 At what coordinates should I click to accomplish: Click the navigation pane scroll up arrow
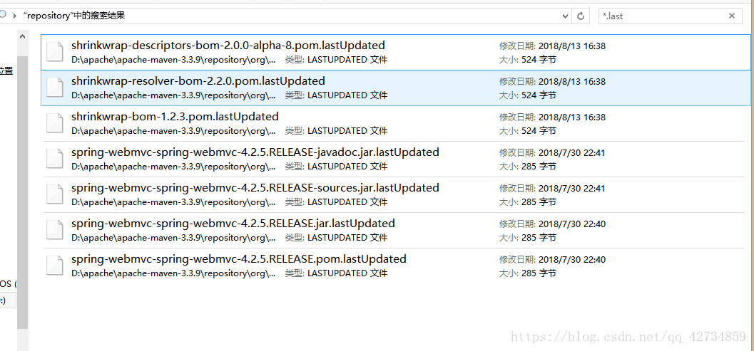pos(23,36)
